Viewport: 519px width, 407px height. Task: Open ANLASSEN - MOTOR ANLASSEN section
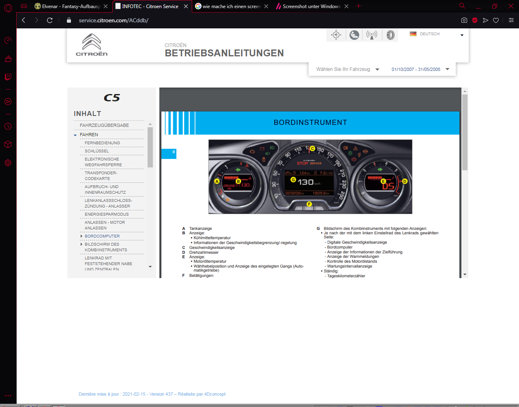105,225
